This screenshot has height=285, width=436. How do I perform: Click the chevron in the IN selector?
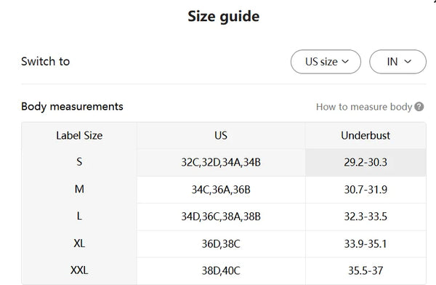coord(408,62)
